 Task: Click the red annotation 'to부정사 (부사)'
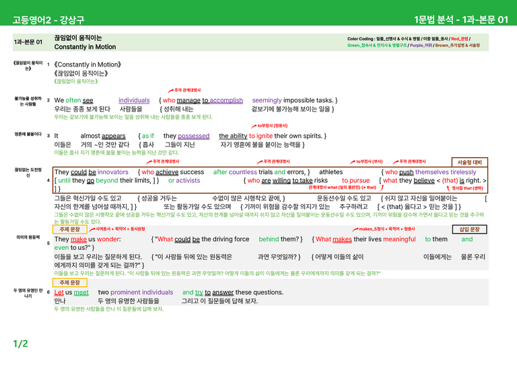(x=370, y=161)
